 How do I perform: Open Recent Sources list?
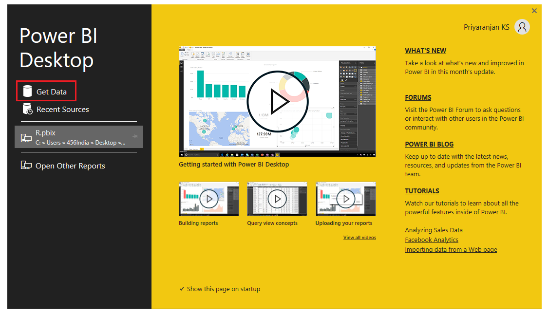tap(56, 109)
